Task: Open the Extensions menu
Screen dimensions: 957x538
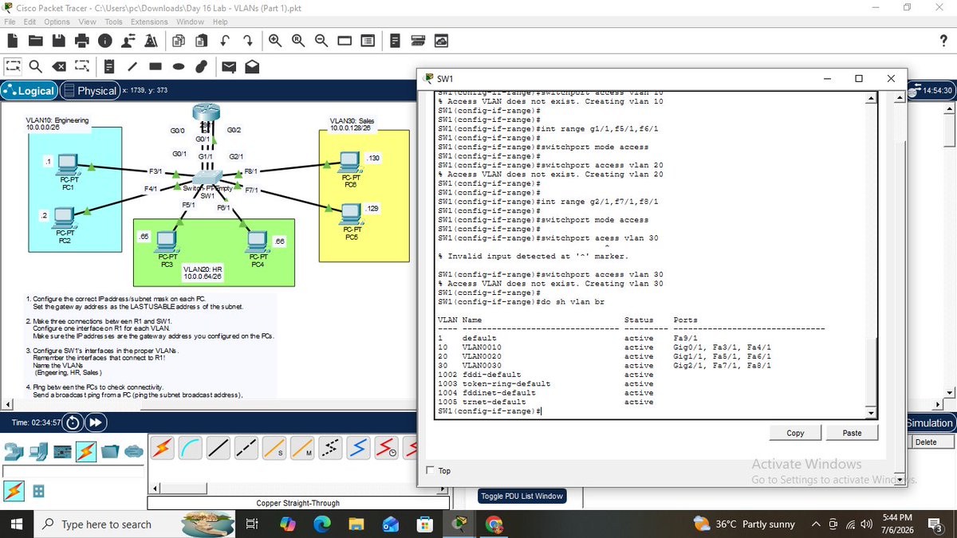Action: point(150,22)
